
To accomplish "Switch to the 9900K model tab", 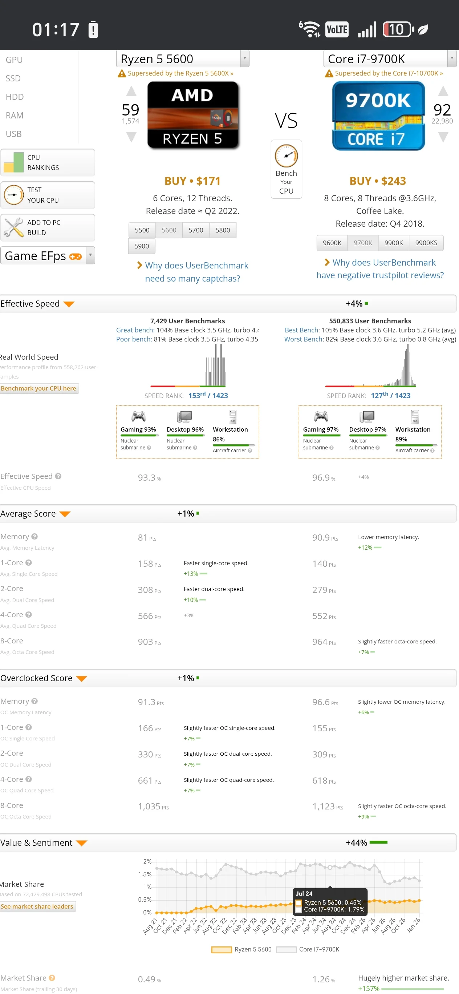I will click(x=393, y=243).
